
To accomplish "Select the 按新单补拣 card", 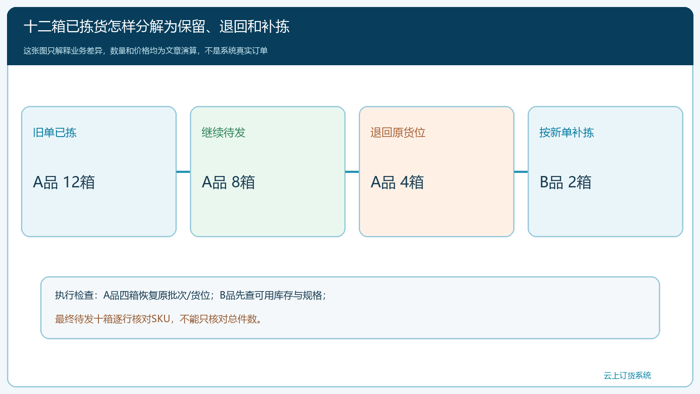I will pos(605,172).
